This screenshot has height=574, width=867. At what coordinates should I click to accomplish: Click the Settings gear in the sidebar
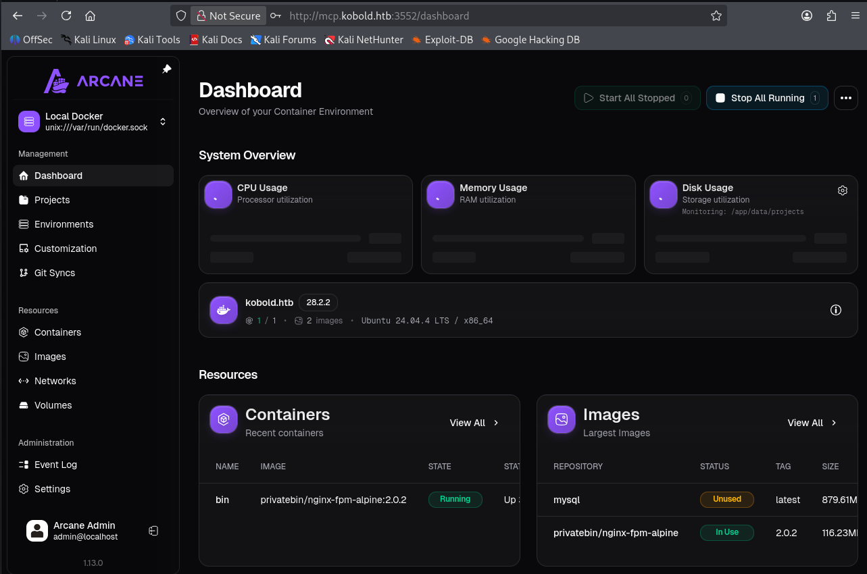(x=24, y=489)
